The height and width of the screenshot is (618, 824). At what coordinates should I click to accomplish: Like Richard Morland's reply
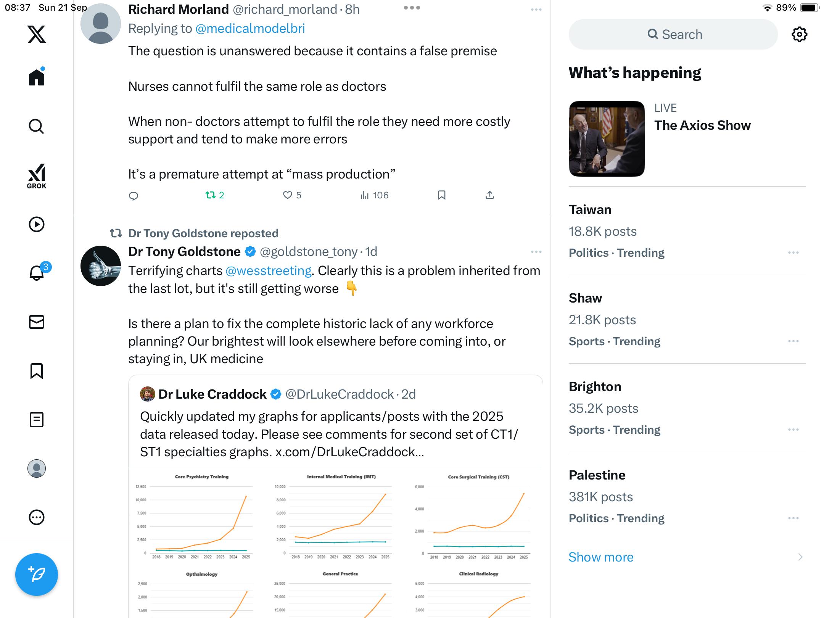[288, 195]
